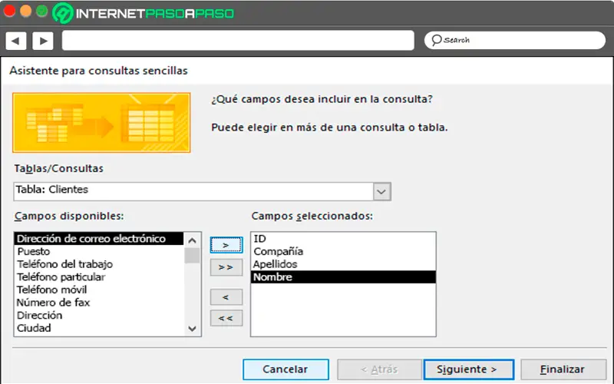Select Teléfono particular field
This screenshot has width=614, height=384.
[99, 277]
